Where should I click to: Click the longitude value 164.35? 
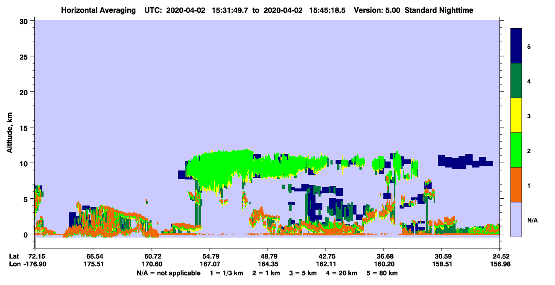(x=267, y=264)
